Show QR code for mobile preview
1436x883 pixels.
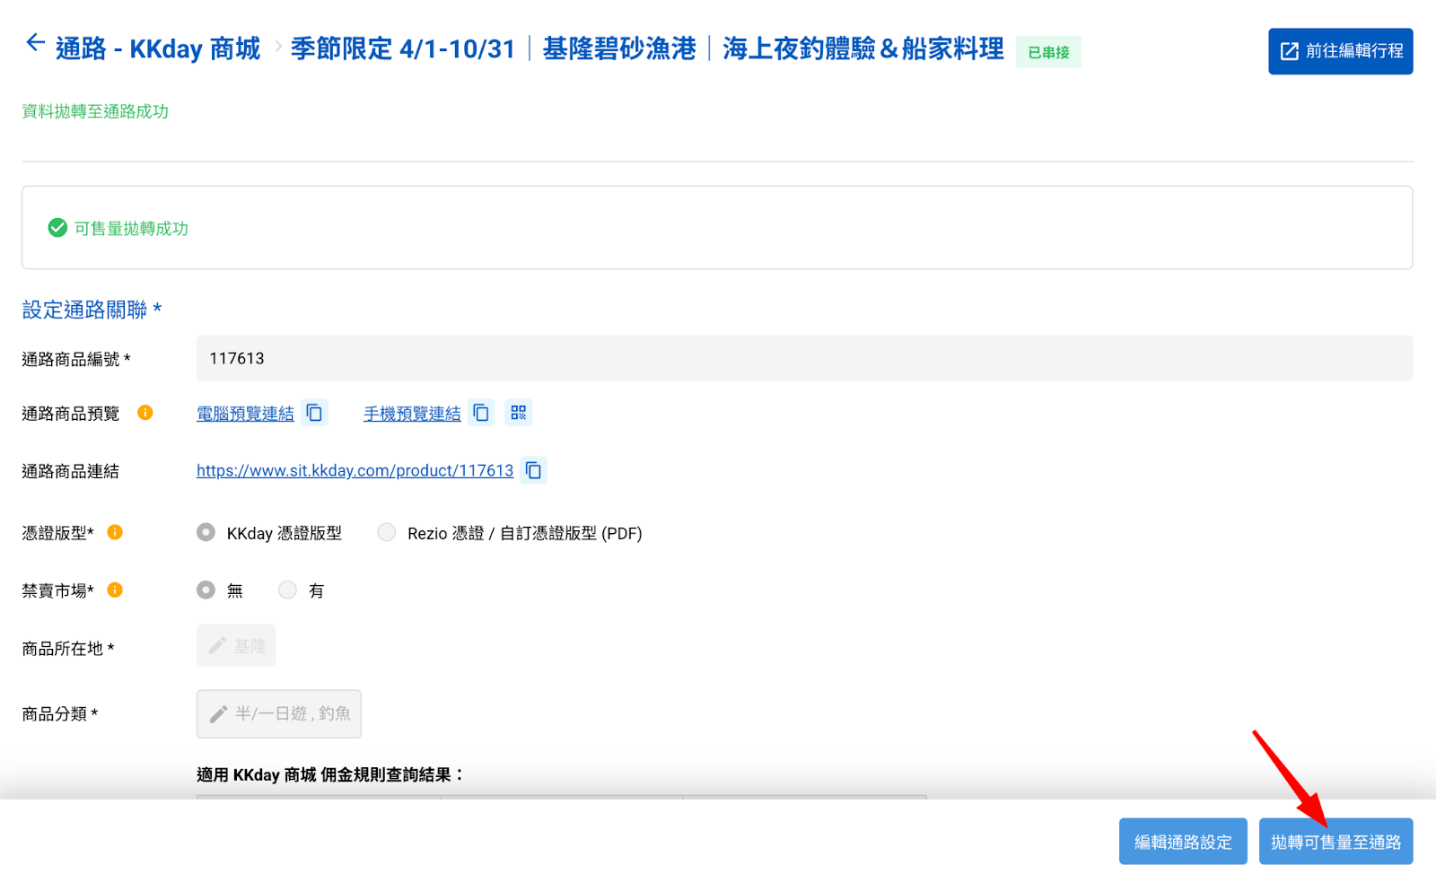(x=518, y=413)
